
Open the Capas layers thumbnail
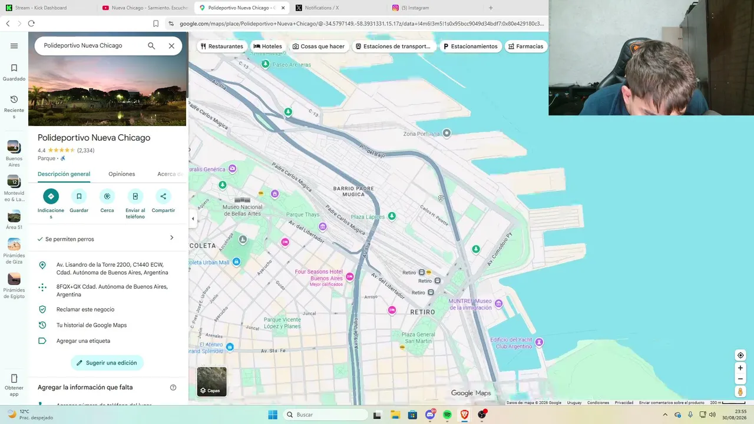(211, 382)
